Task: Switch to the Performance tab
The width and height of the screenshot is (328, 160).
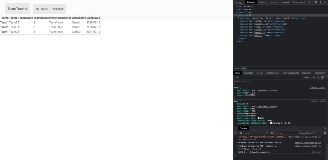Action: tap(299, 2)
